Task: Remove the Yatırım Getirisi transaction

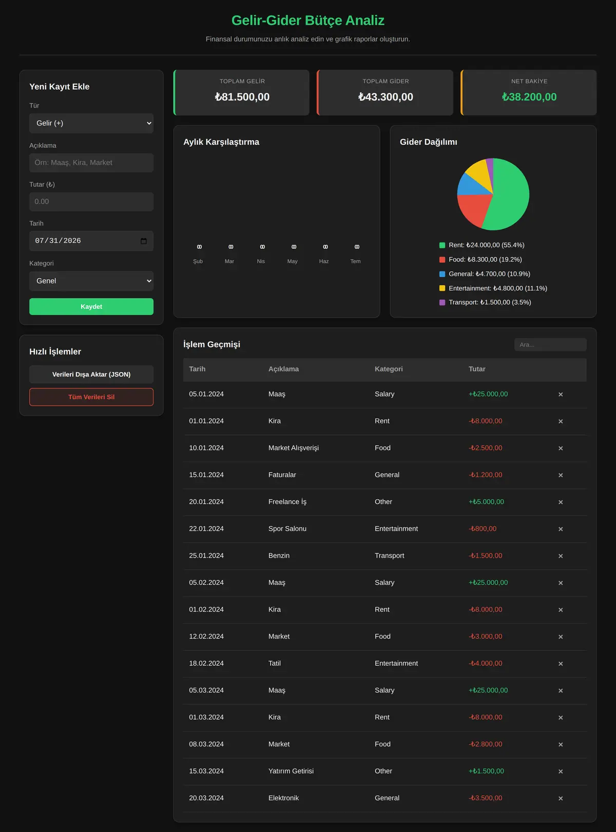Action: [x=561, y=771]
